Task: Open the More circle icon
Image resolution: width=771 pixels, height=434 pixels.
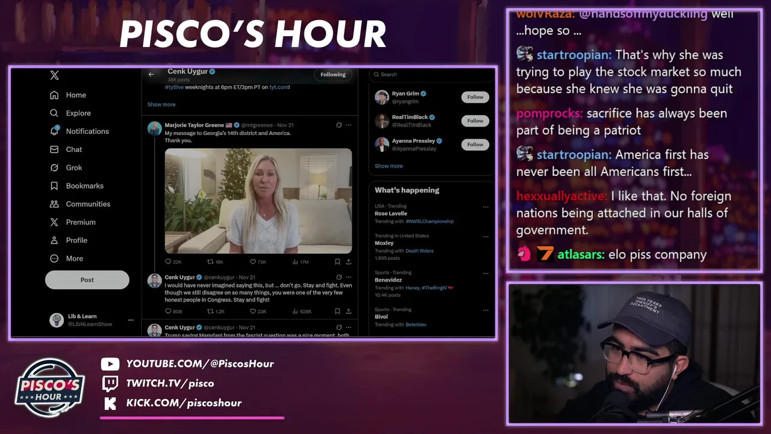Action: [x=54, y=258]
